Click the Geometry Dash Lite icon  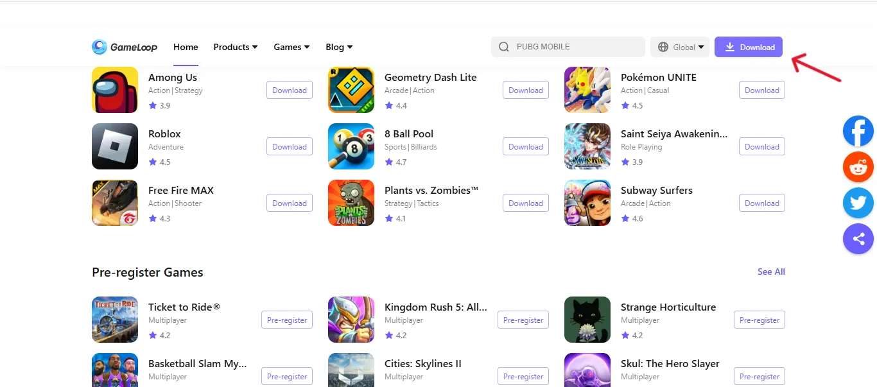coord(351,90)
